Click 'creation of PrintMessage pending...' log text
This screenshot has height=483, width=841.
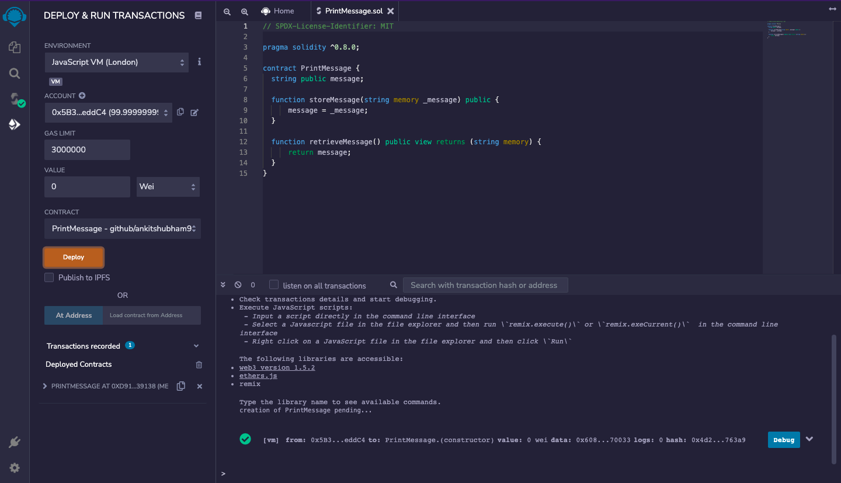pyautogui.click(x=305, y=410)
